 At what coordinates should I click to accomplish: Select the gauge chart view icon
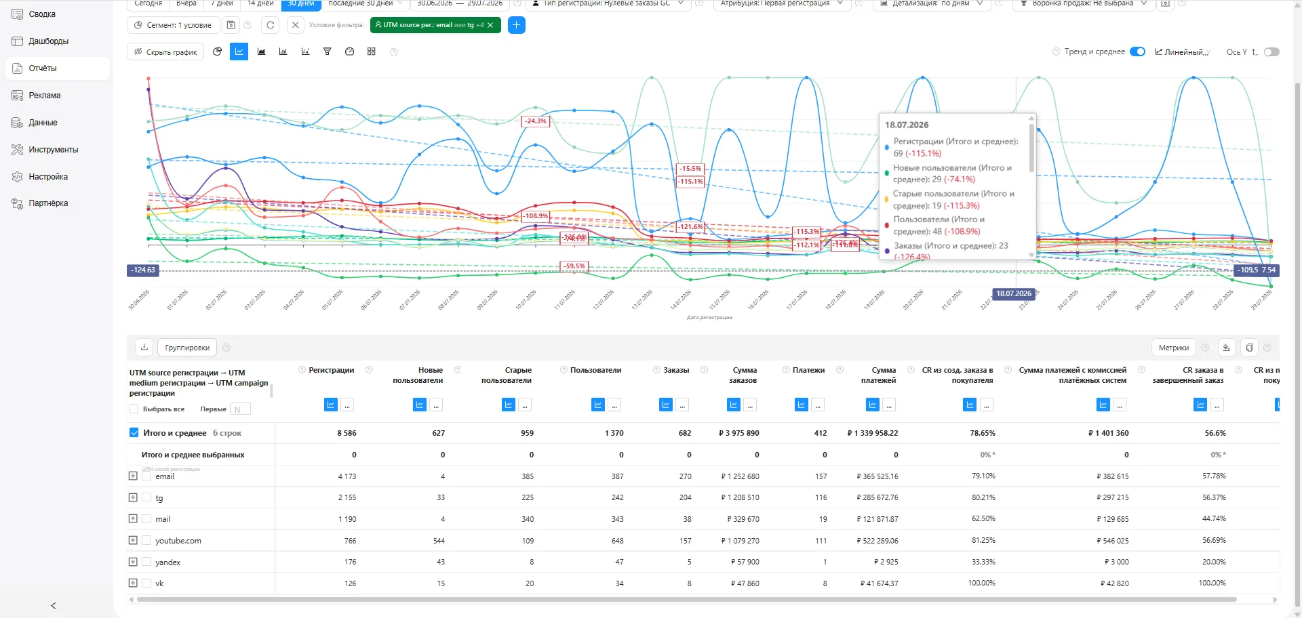[349, 52]
